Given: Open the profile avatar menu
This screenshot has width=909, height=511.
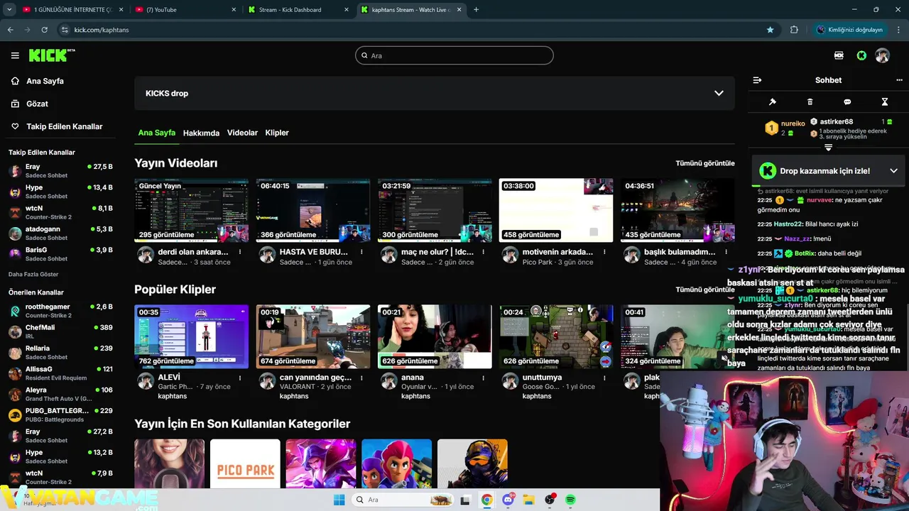Looking at the screenshot, I should pyautogui.click(x=882, y=55).
